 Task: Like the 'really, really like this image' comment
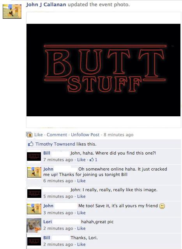81,196
